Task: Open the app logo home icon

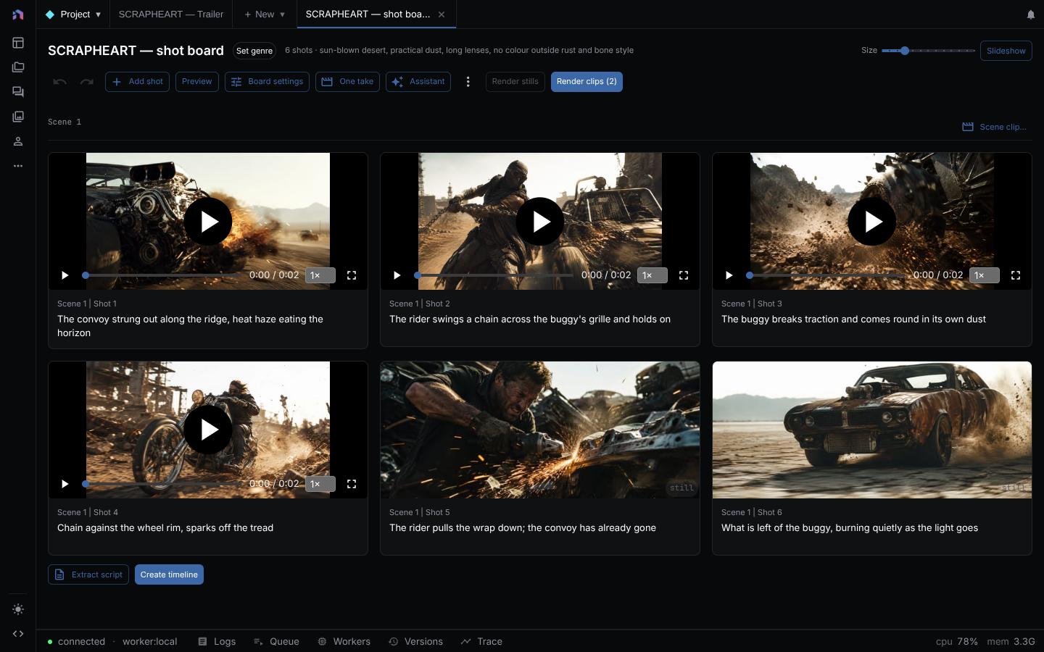Action: pos(18,14)
